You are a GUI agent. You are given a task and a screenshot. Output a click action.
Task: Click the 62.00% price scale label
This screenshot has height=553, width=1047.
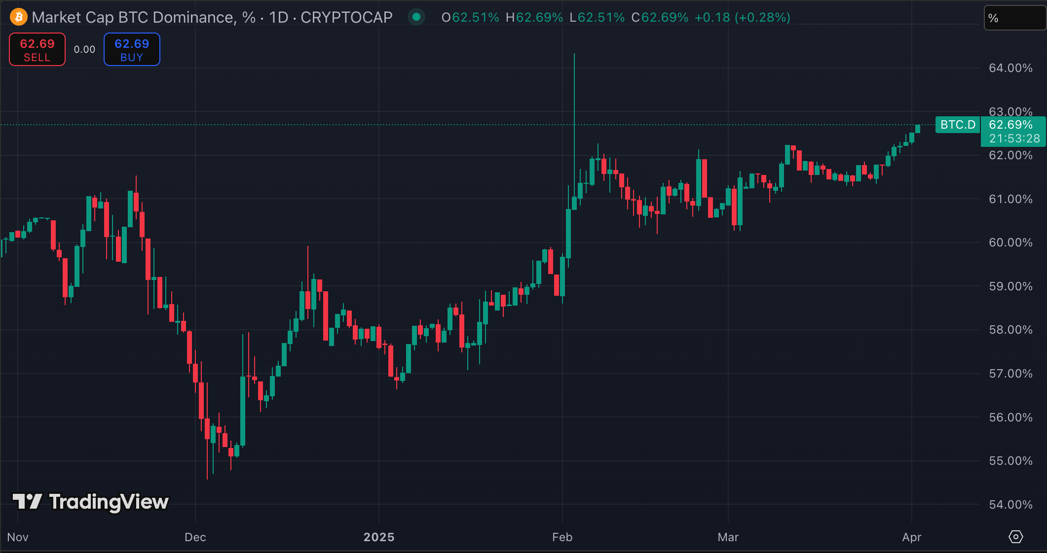[x=1010, y=155]
